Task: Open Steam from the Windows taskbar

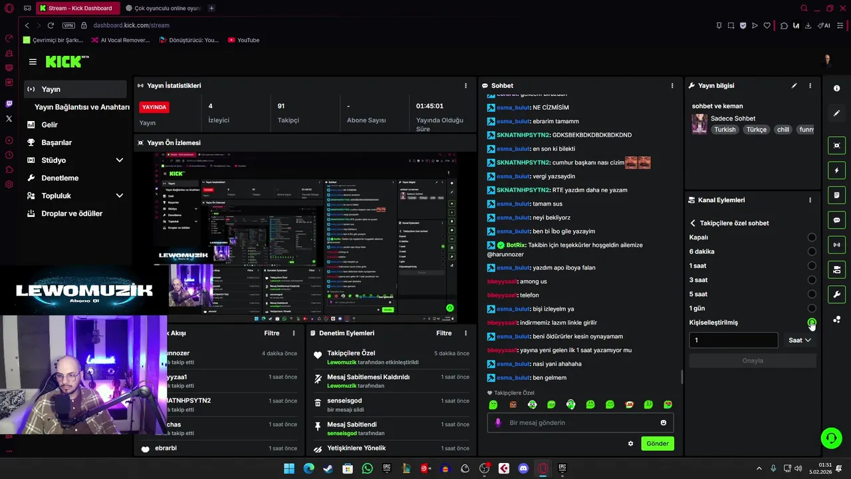Action: point(328,468)
